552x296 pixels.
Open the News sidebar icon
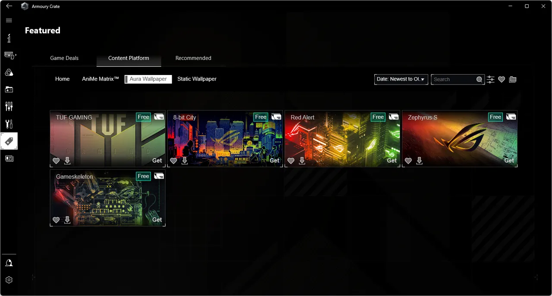[9, 159]
